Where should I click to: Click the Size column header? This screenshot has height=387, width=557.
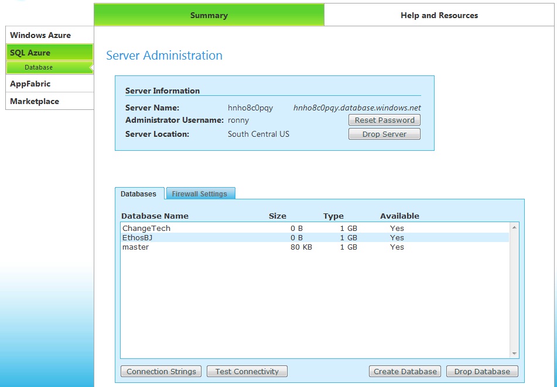(278, 216)
